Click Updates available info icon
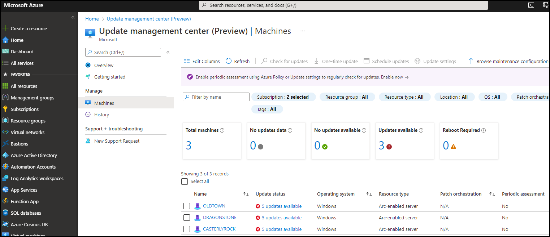The image size is (550, 237). 421,130
